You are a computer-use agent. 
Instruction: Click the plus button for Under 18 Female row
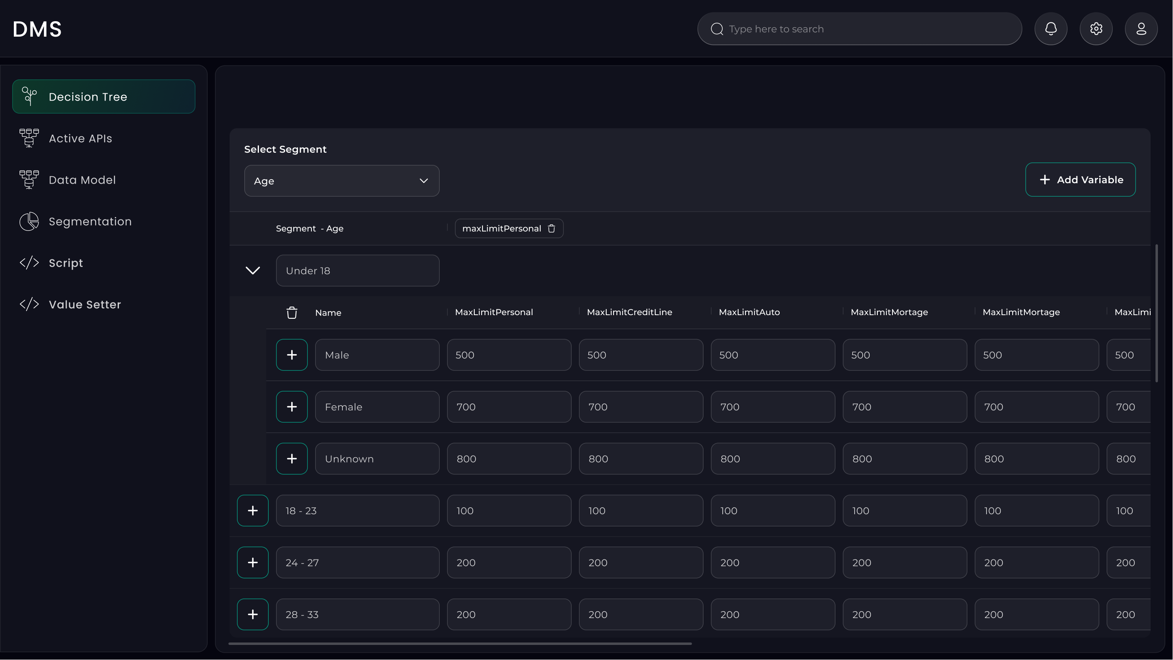292,406
